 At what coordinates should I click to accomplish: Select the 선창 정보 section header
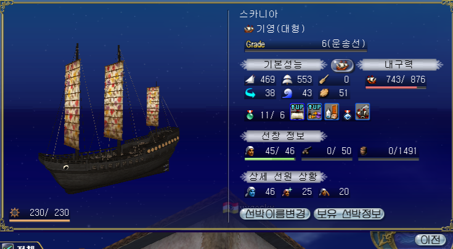(x=283, y=136)
